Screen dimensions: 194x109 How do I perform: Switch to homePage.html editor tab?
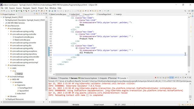104,14
